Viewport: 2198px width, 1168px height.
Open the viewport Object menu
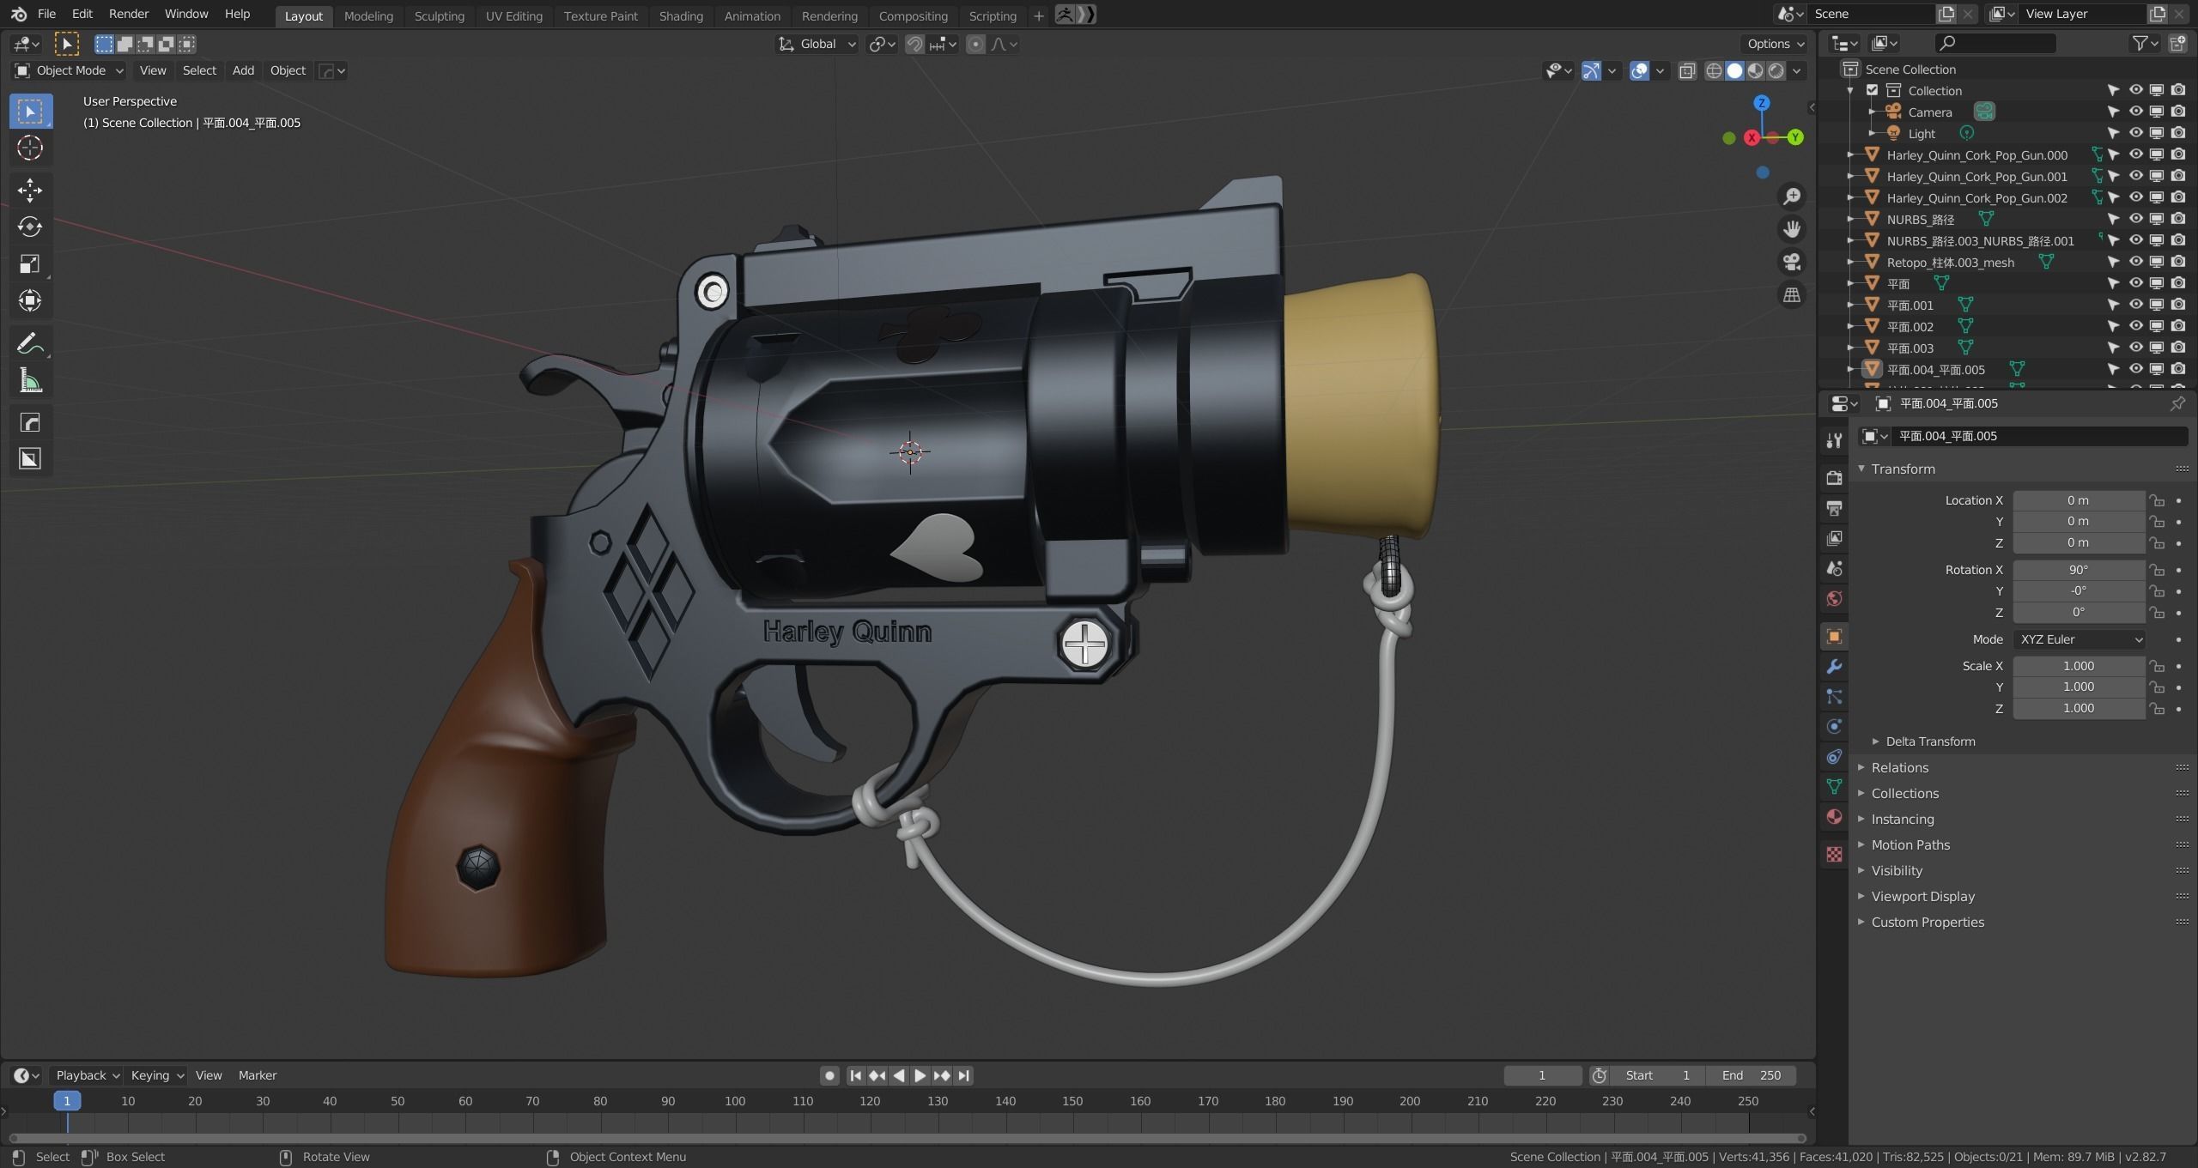click(288, 70)
